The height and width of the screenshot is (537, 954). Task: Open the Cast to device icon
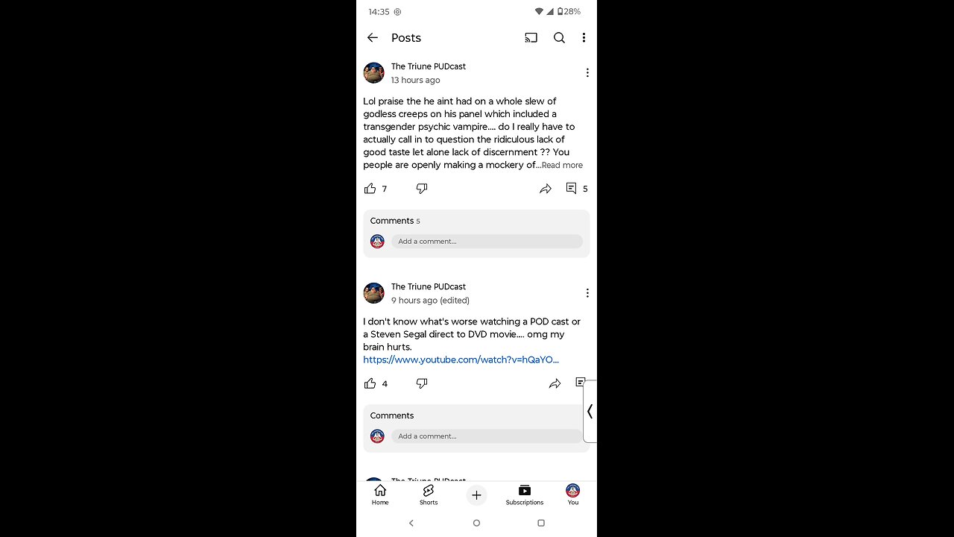[531, 38]
